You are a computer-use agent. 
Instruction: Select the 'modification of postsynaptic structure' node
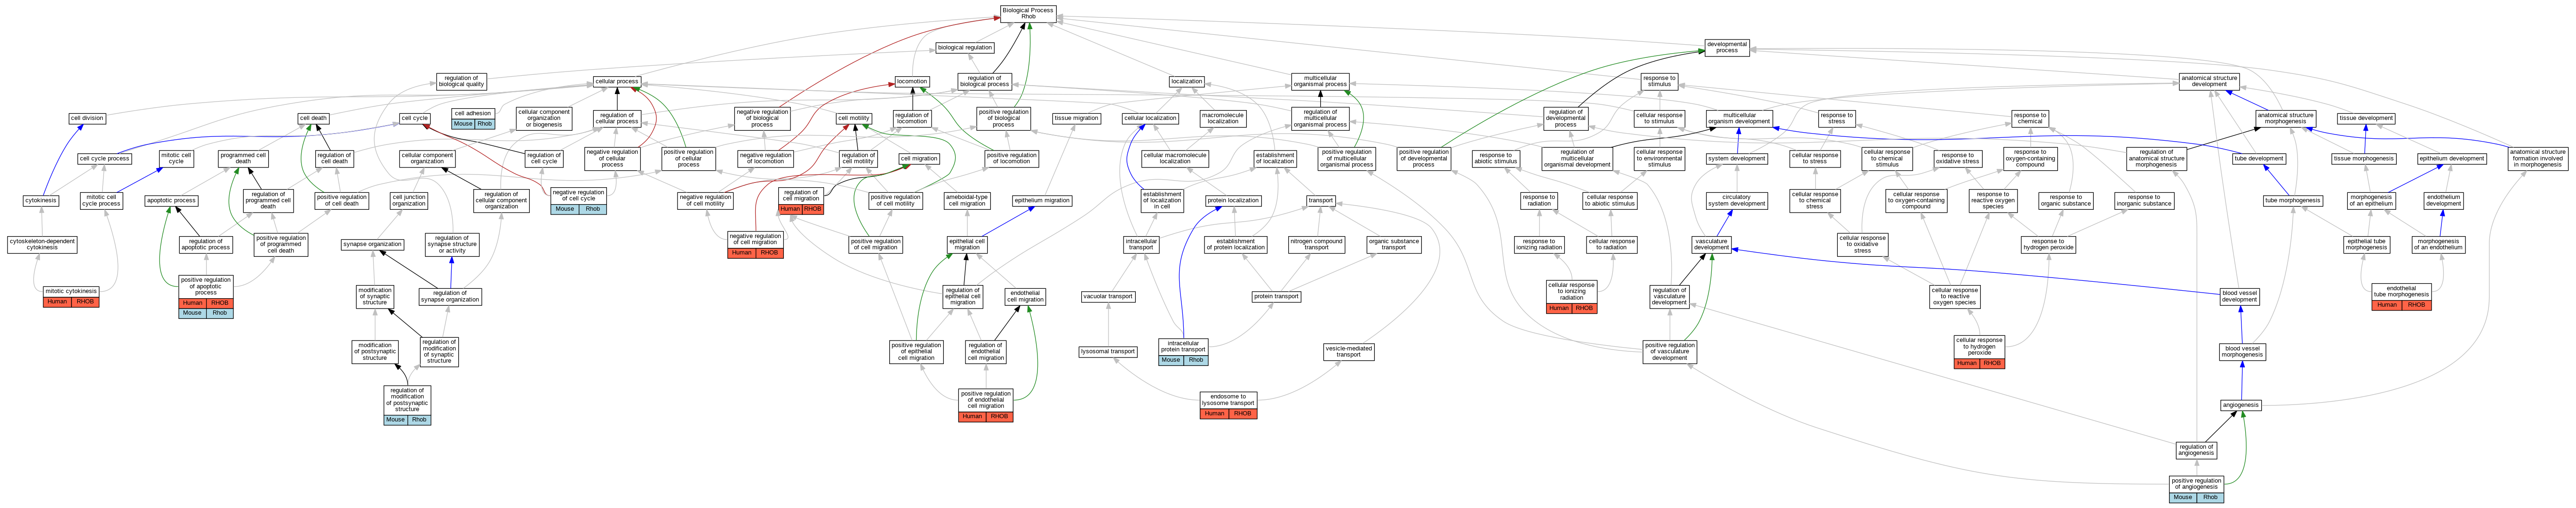[375, 351]
